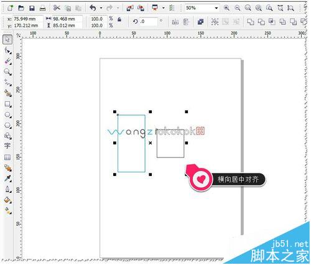
Task: Select the Smart Fill tool in toolbox
Action: [x=7, y=93]
